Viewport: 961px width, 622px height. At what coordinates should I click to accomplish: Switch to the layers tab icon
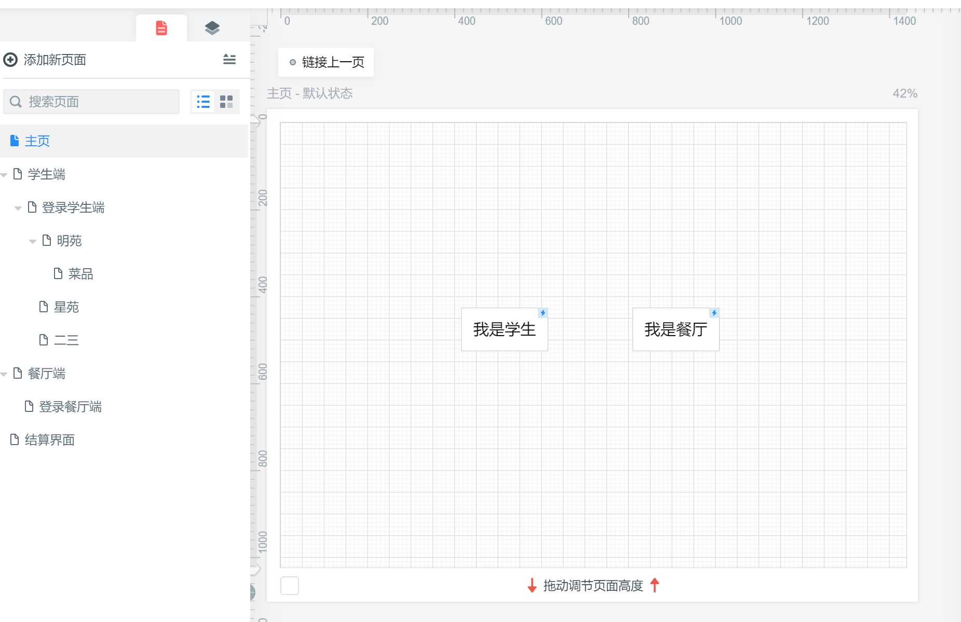click(212, 28)
